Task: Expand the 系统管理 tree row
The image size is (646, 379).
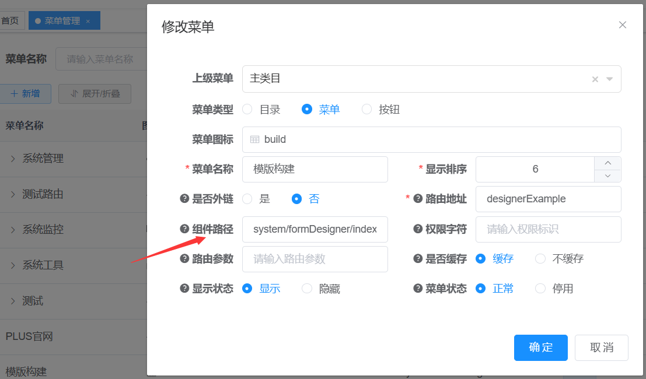Action: (x=13, y=159)
